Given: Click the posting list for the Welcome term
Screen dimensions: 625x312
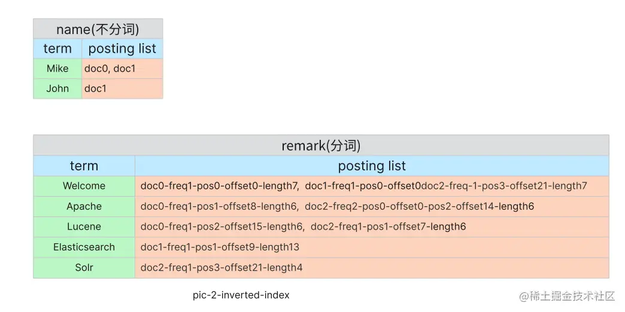Looking at the screenshot, I should pyautogui.click(x=364, y=186).
